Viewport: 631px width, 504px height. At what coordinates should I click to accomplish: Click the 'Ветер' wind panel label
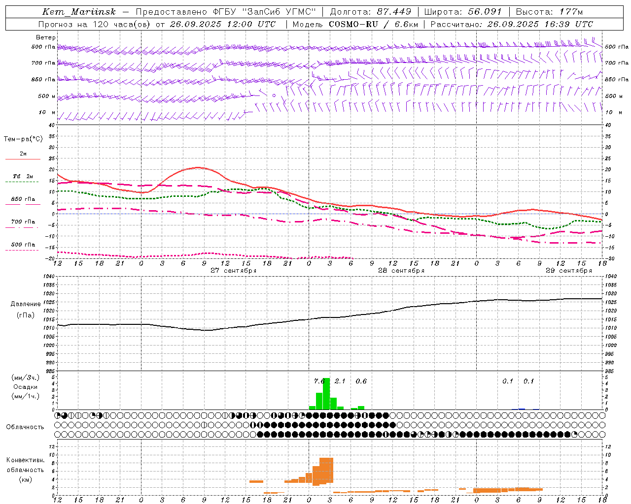pyautogui.click(x=46, y=37)
